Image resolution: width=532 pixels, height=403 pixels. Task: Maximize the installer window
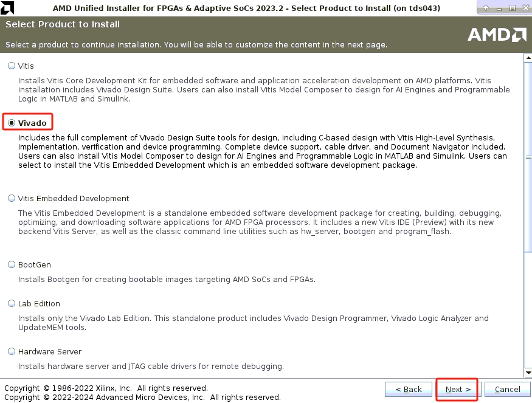click(x=511, y=9)
